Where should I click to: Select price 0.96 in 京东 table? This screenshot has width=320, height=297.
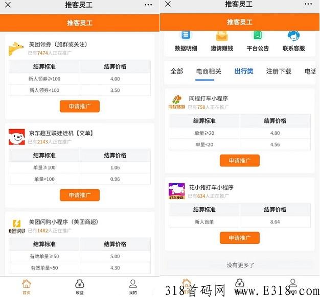coord(115,179)
